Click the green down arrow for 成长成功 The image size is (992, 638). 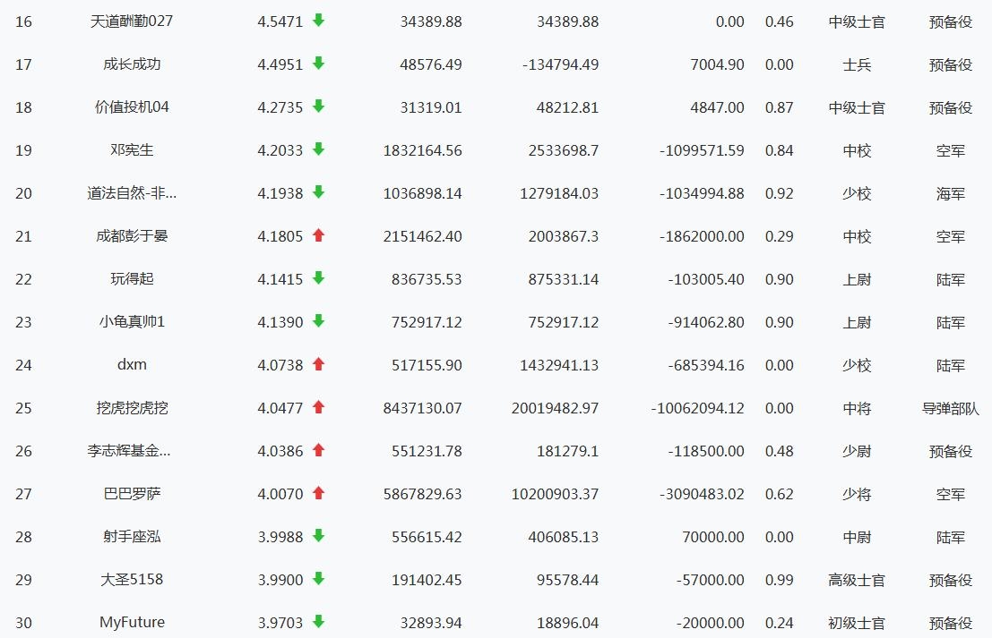pos(318,64)
